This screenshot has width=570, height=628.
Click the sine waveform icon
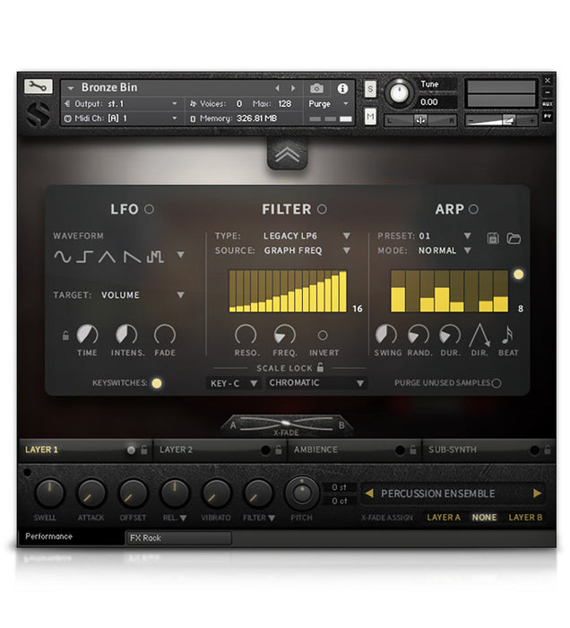tap(62, 257)
